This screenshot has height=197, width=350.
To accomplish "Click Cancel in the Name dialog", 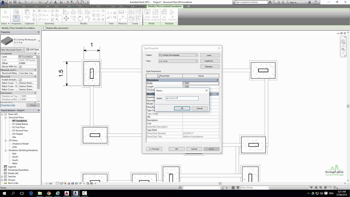I will pos(199,108).
